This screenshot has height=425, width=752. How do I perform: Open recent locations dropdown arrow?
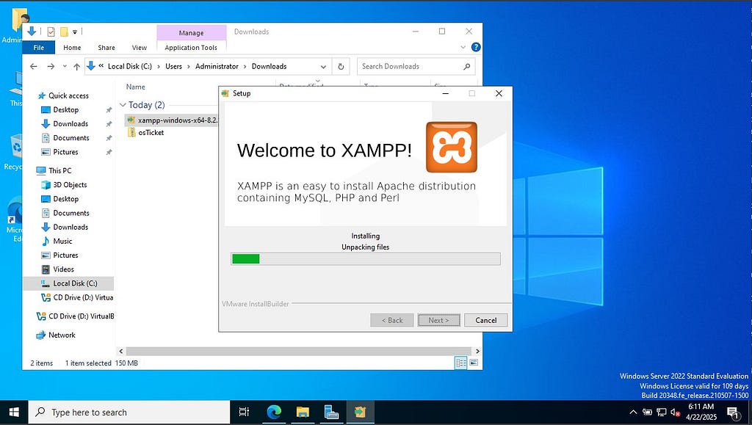[x=65, y=67]
